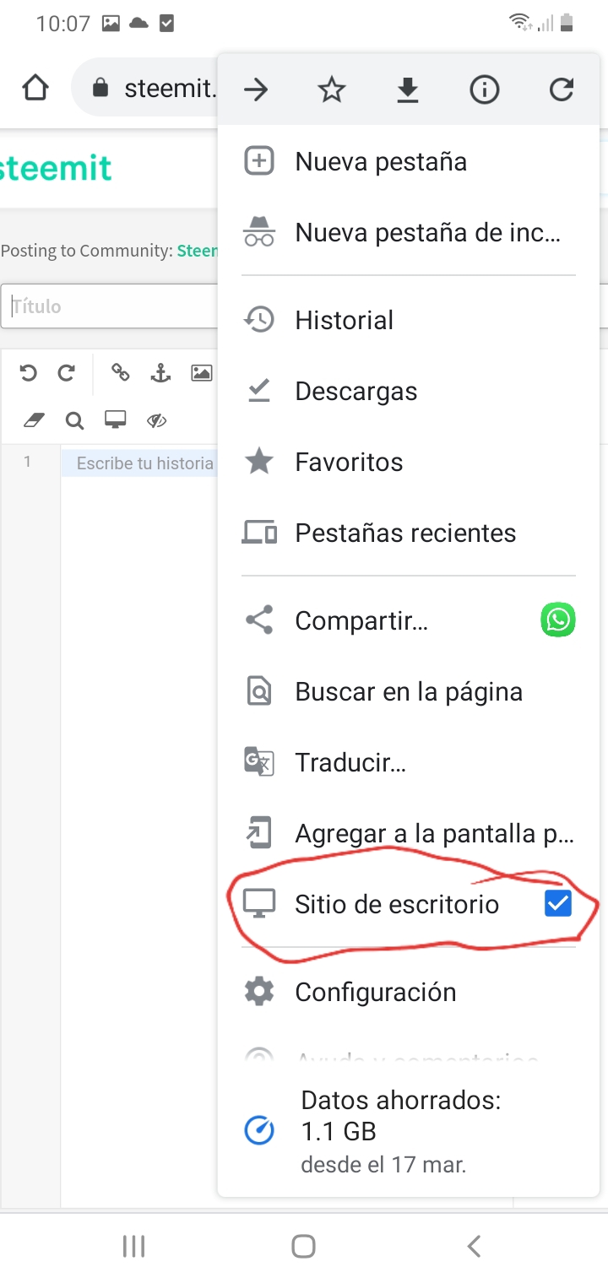Image resolution: width=608 pixels, height=1283 pixels.
Task: Open page info circle icon
Action: tap(485, 89)
